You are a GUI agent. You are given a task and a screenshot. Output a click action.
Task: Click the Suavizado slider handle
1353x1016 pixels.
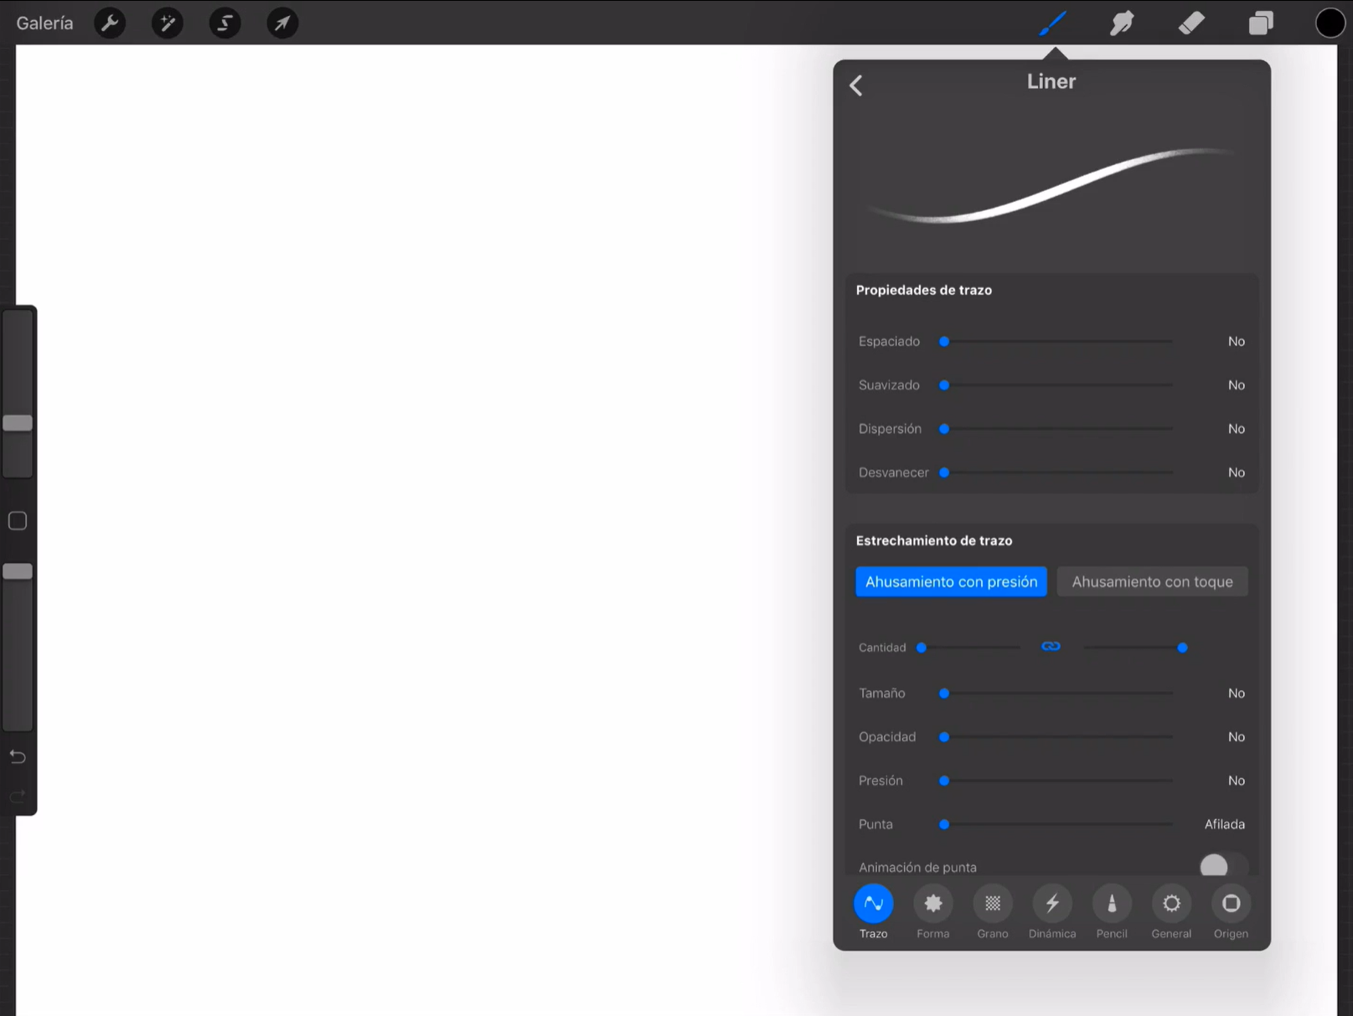(944, 385)
